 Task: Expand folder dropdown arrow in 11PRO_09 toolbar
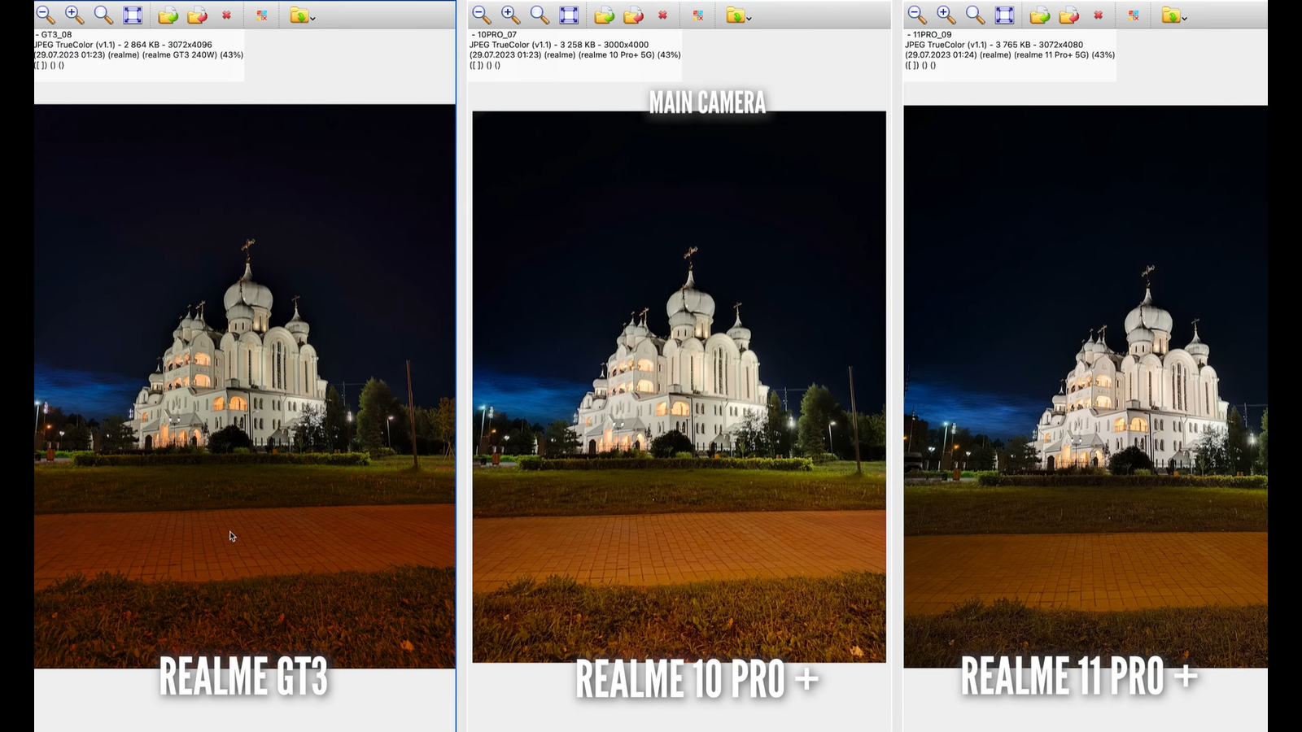[1185, 18]
